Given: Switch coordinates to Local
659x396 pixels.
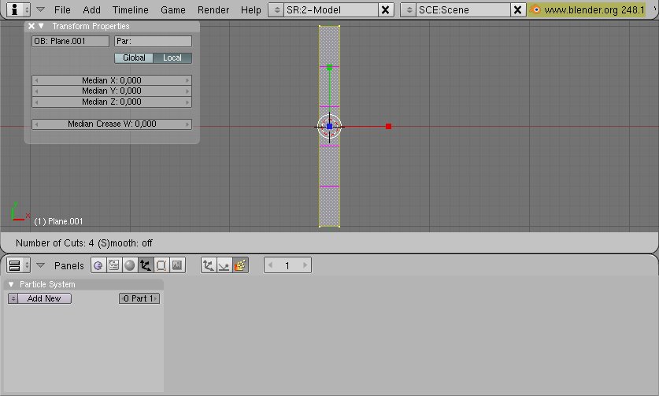Looking at the screenshot, I should [x=172, y=58].
